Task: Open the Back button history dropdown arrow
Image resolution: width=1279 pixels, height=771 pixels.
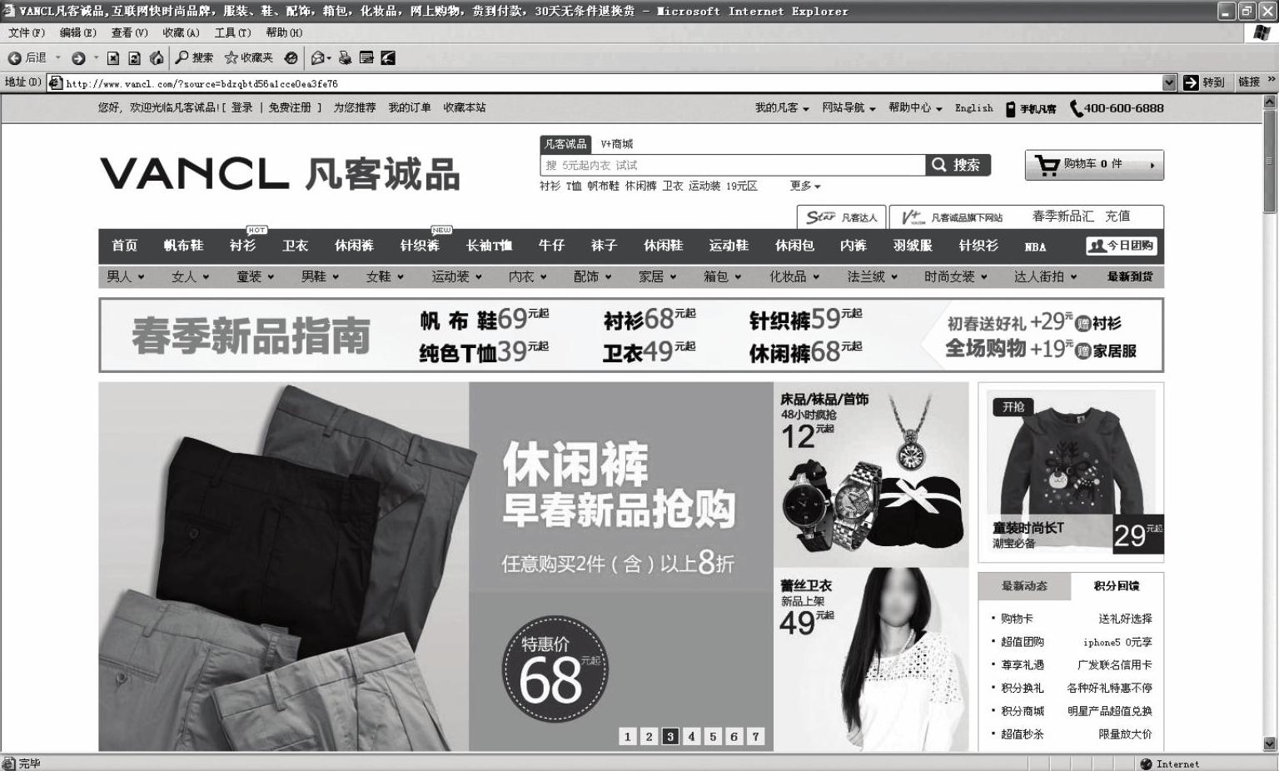Action: coord(58,57)
